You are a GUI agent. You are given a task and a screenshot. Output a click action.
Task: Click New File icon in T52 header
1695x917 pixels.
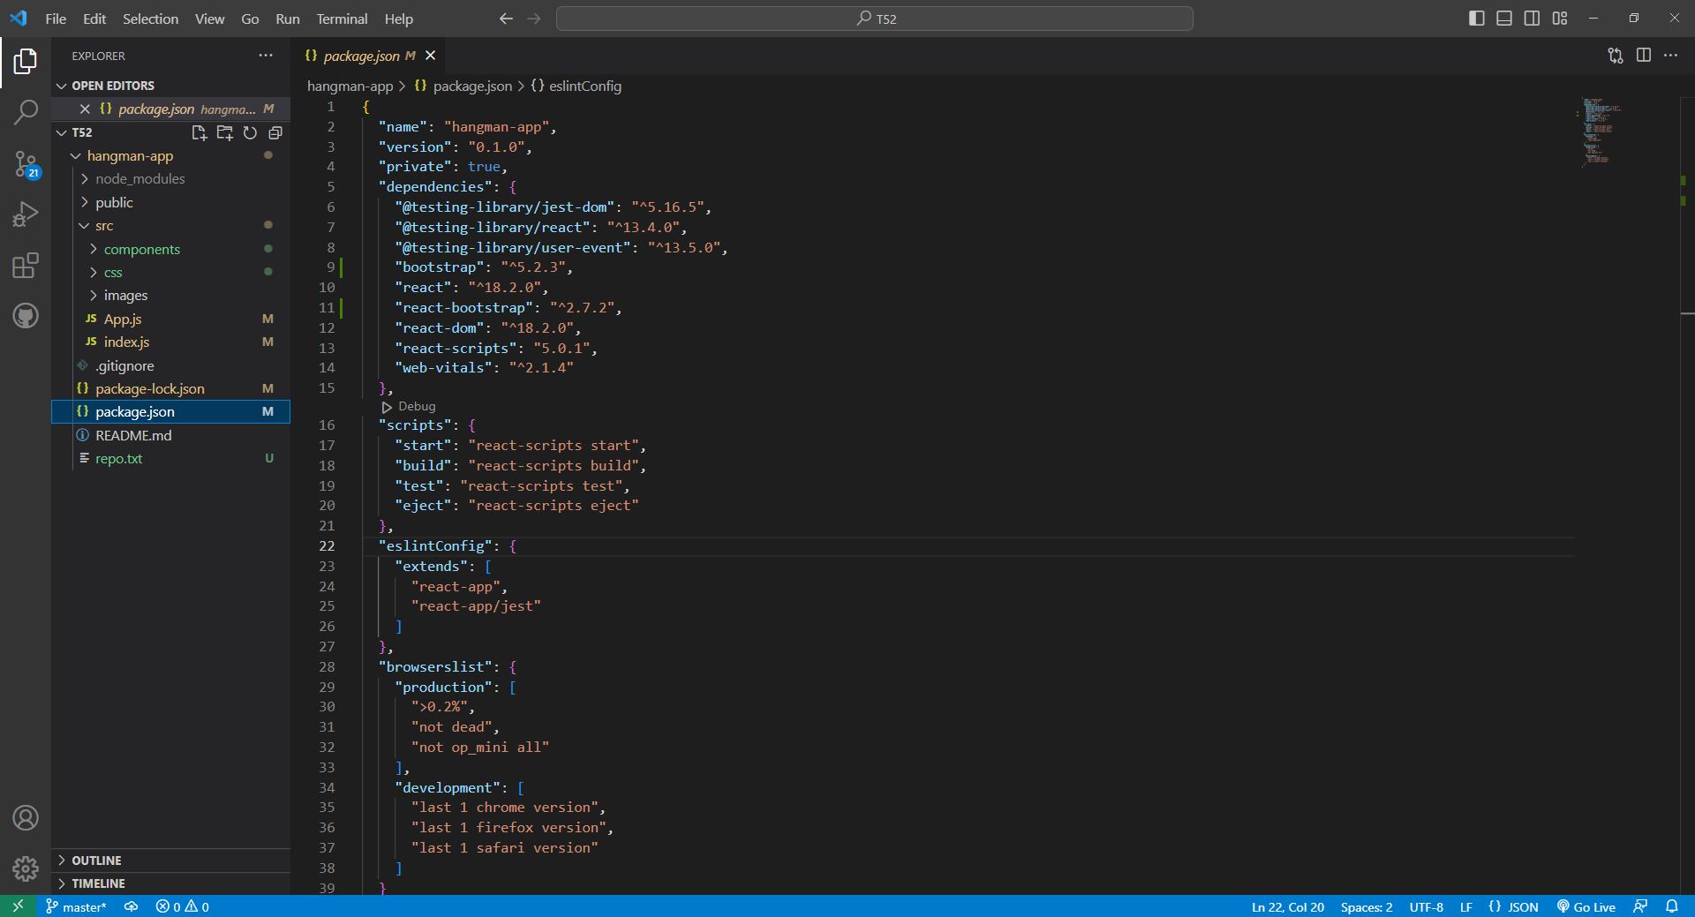coord(199,132)
